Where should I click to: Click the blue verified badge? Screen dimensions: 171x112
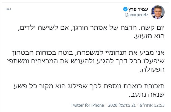(x=125, y=9)
